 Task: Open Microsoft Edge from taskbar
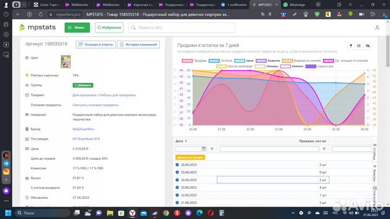pyautogui.click(x=199, y=213)
